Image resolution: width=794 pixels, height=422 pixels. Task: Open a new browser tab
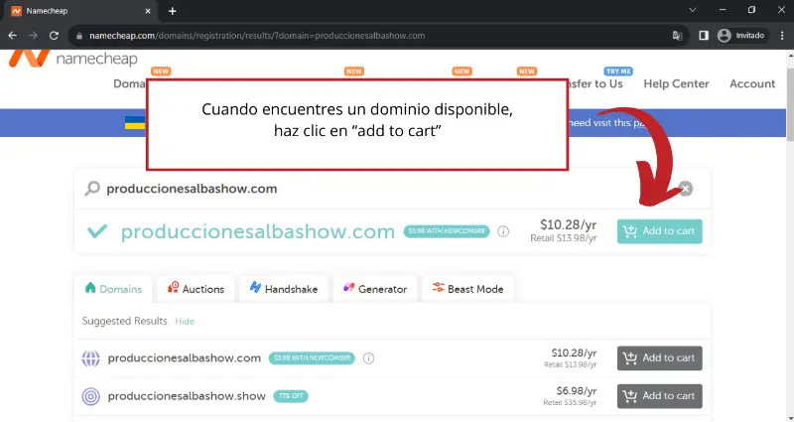172,11
